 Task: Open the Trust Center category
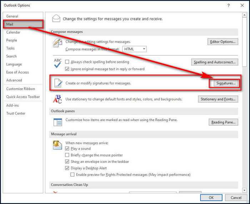tap(16, 113)
